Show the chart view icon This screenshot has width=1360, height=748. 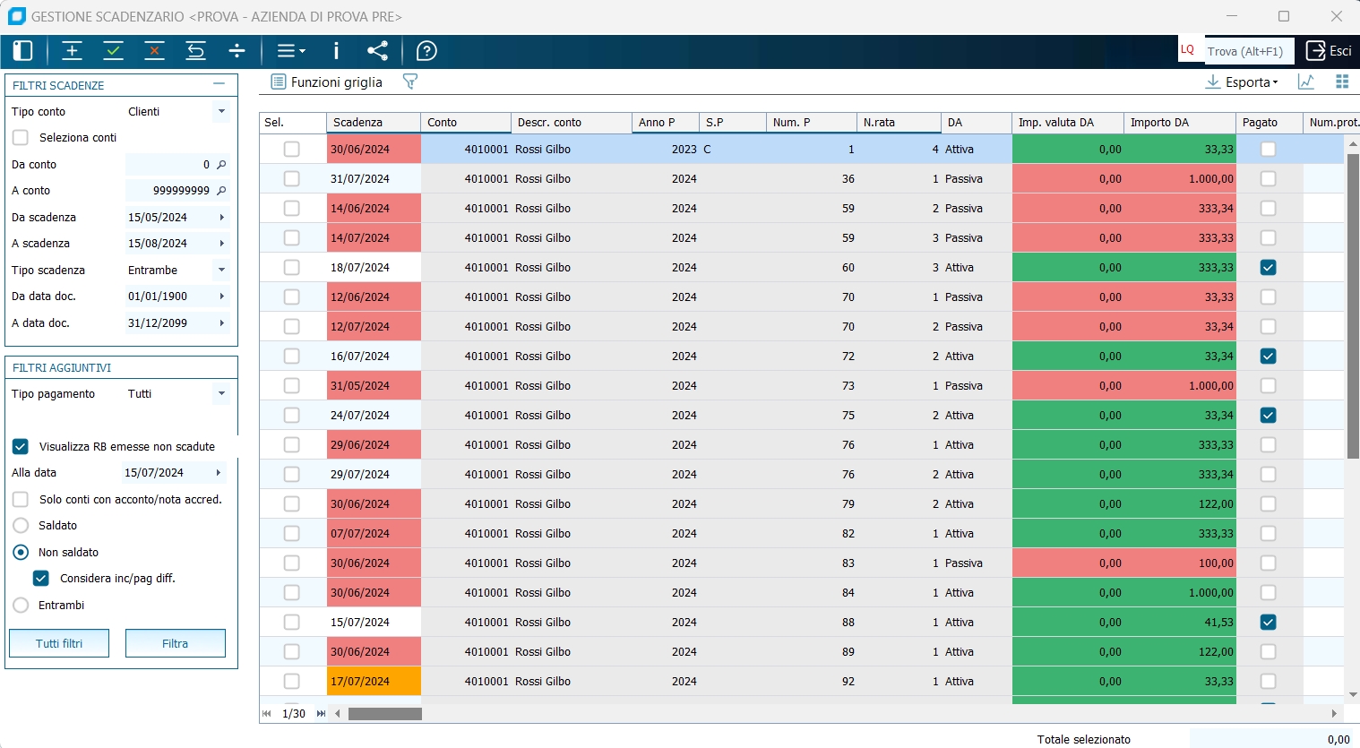point(1306,82)
